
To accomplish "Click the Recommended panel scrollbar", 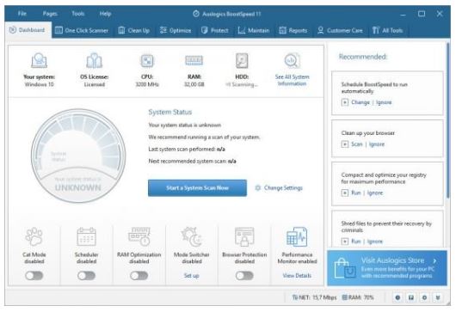I will pyautogui.click(x=448, y=120).
